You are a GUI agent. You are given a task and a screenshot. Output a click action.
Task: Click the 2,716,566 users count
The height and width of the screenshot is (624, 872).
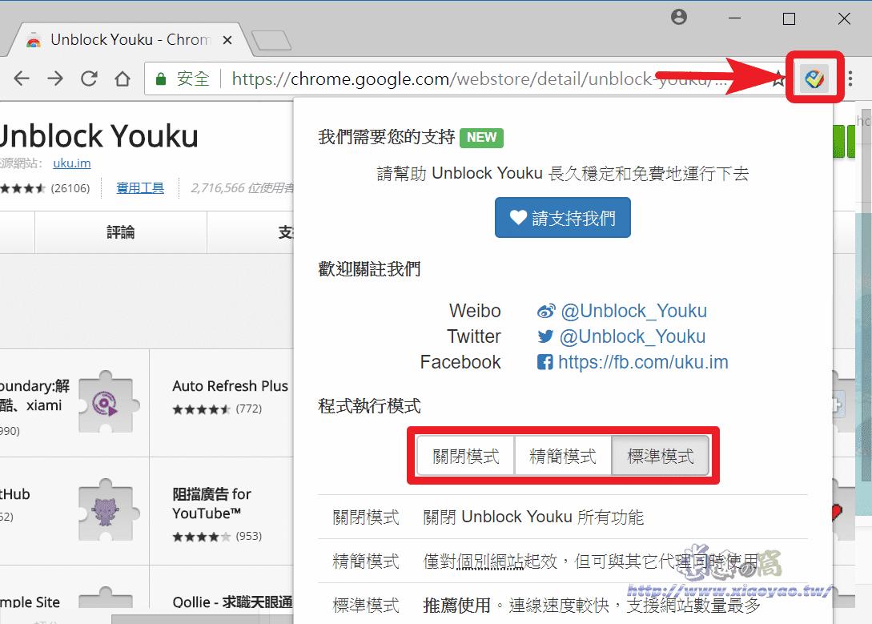(243, 188)
